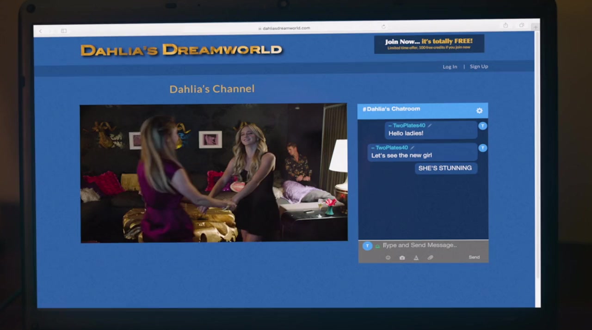This screenshot has height=330, width=592.
Task: Click the text formatting icon in chat
Action: click(416, 257)
